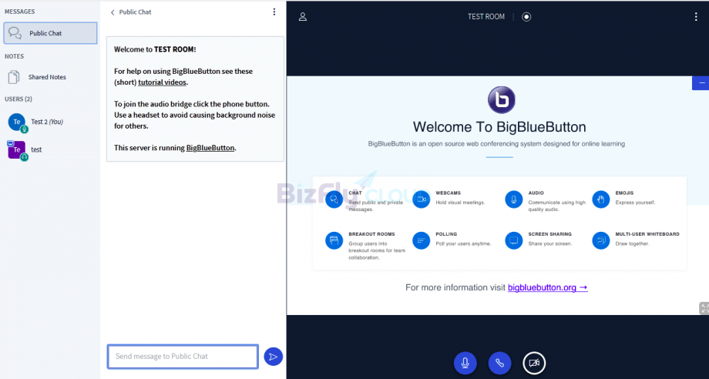
Task: Send the chat message with the arrow button
Action: point(273,357)
